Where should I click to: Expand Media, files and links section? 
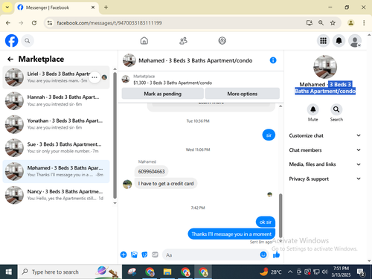(324, 164)
